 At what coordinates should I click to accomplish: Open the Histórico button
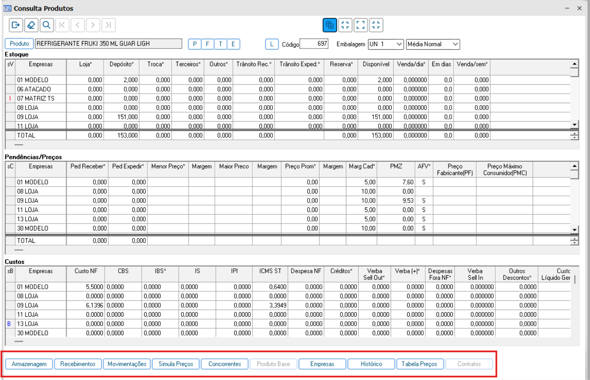(371, 364)
